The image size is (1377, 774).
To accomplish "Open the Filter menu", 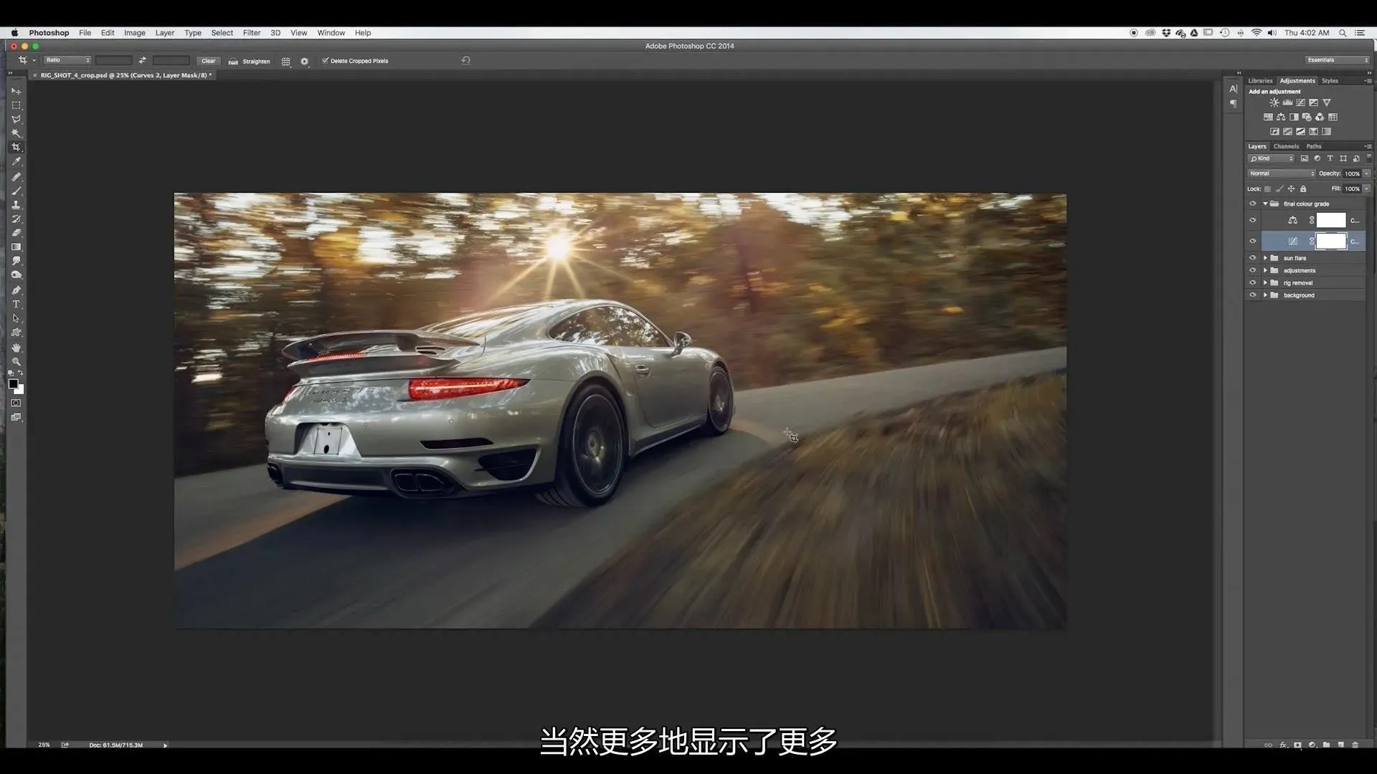I will pyautogui.click(x=251, y=33).
